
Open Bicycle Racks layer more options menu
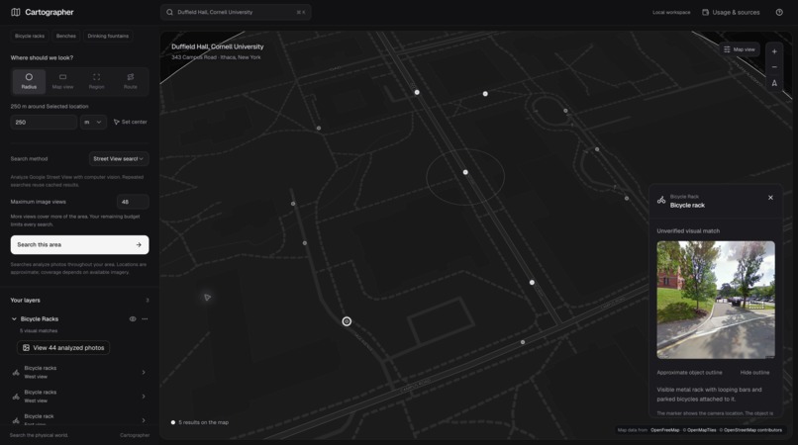point(145,318)
